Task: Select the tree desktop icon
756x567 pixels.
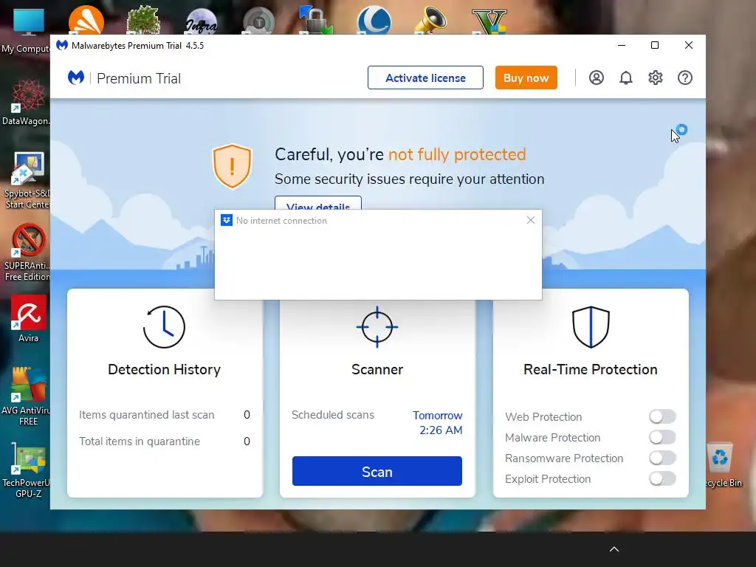Action: coord(143,20)
